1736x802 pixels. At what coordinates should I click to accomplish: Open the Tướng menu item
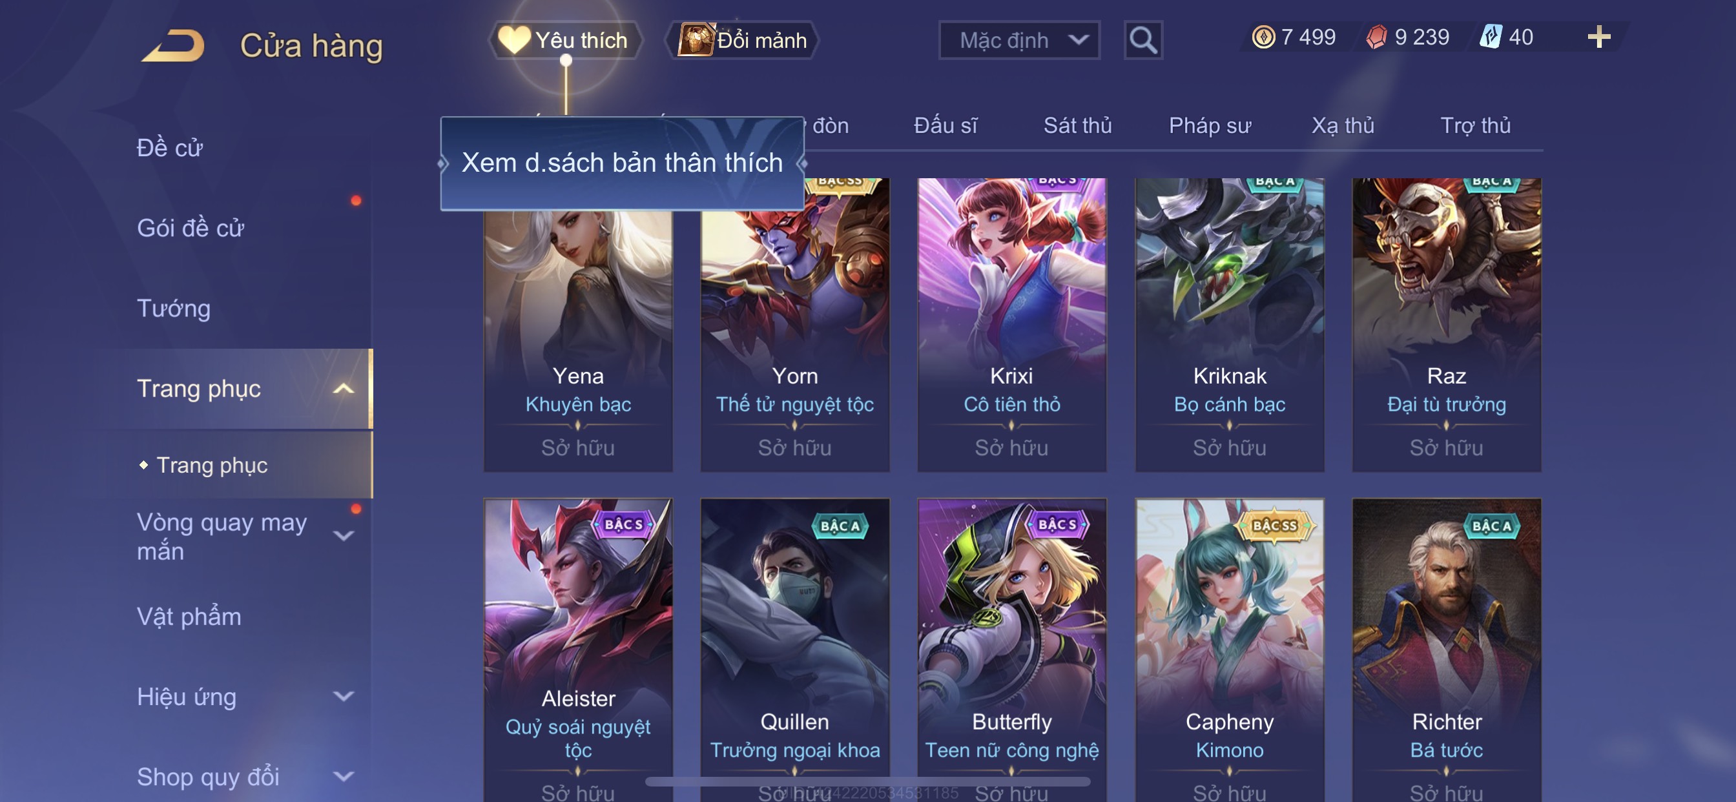174,309
